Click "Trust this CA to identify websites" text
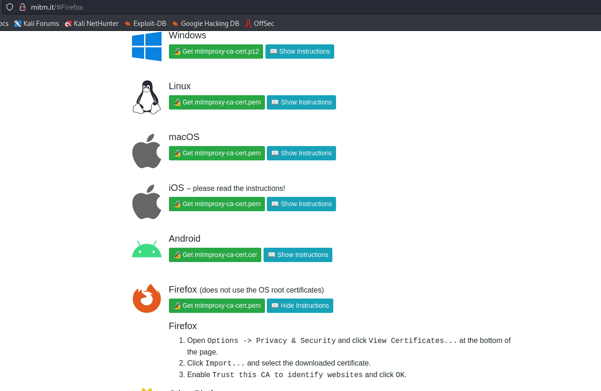This screenshot has height=391, width=601. coord(288,375)
